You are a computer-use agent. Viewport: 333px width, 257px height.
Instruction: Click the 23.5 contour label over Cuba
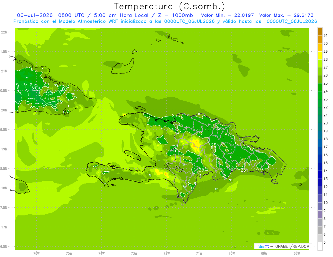[x=36, y=89]
